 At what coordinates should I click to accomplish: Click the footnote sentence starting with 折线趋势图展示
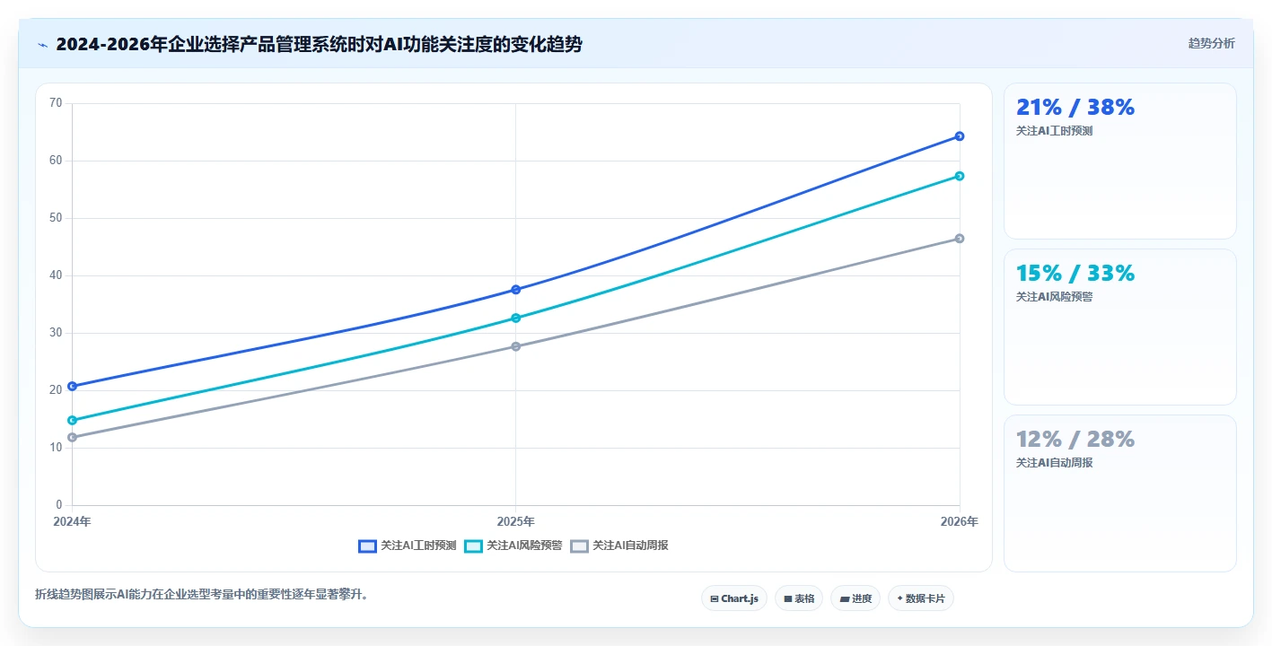coord(202,594)
